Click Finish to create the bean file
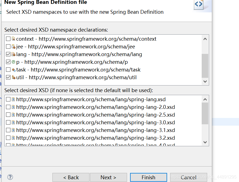This screenshot has height=182, width=239. 148,177
